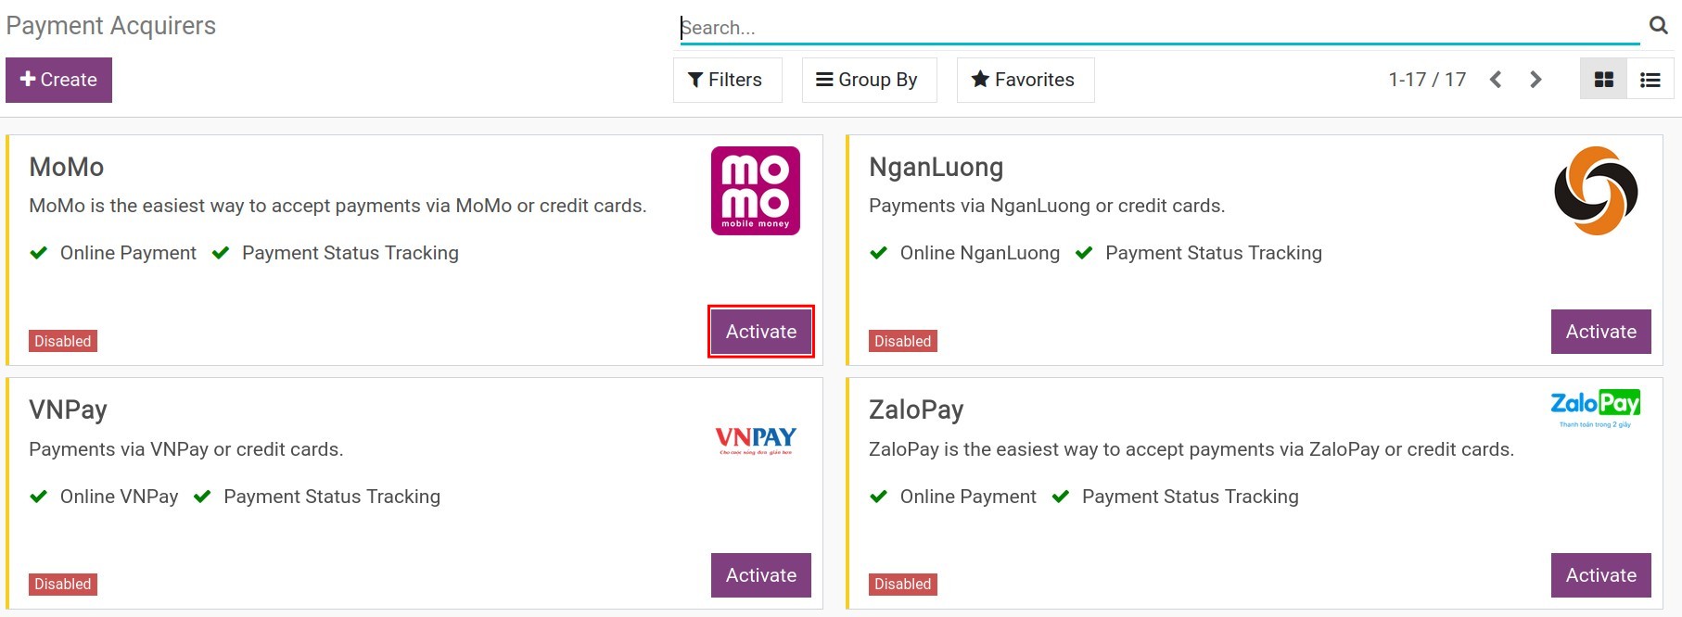Activate the ZaloPay acquirer
Viewport: 1682px width, 617px height.
(1600, 575)
